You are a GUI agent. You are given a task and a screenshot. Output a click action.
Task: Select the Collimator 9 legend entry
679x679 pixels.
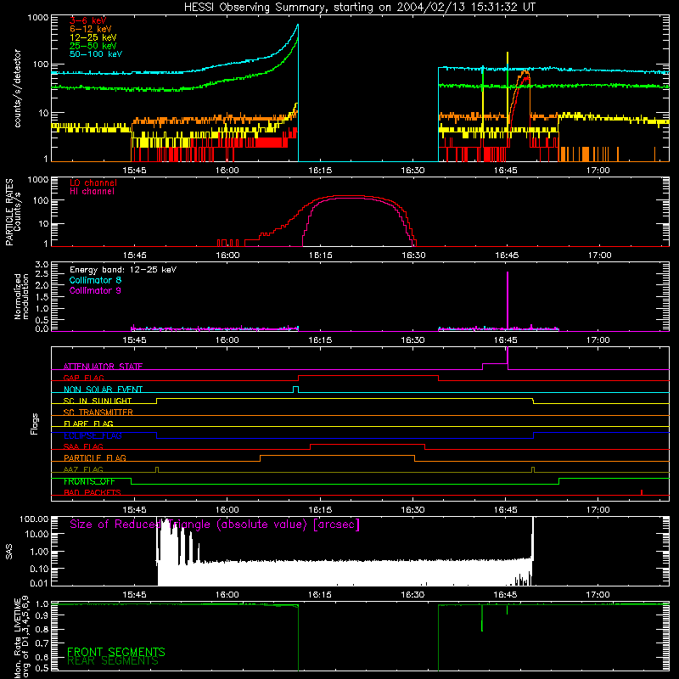tap(95, 290)
